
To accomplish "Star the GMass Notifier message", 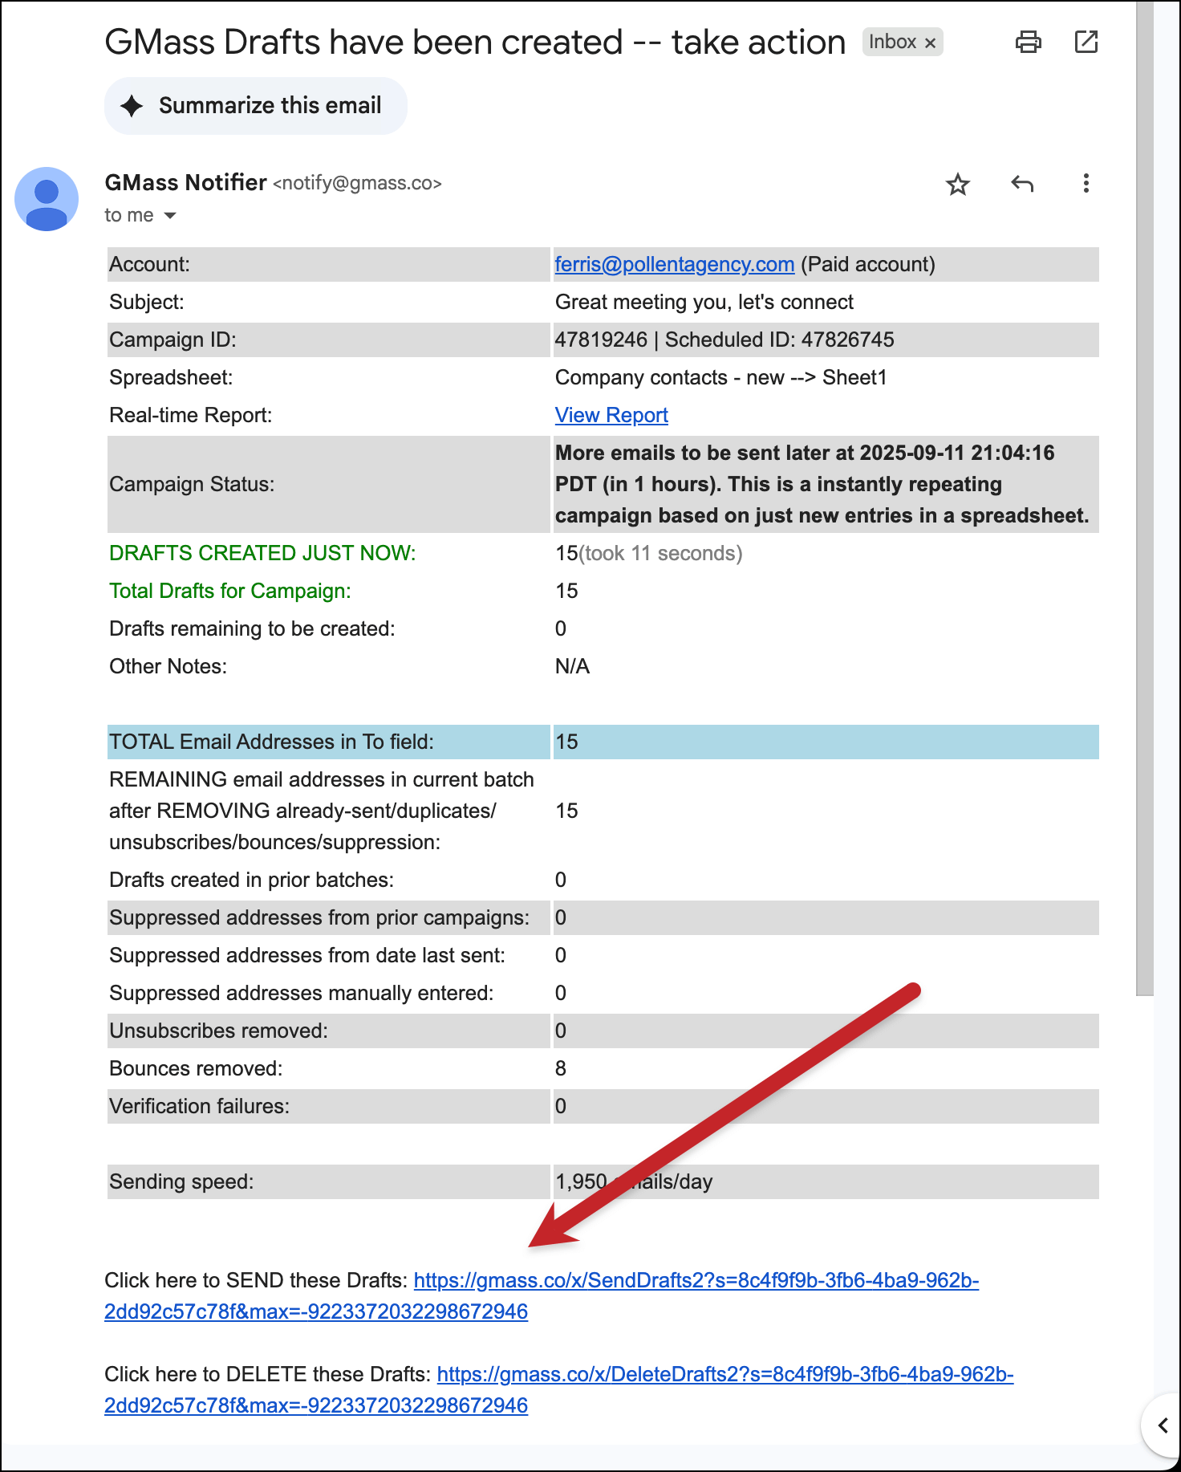I will point(958,185).
